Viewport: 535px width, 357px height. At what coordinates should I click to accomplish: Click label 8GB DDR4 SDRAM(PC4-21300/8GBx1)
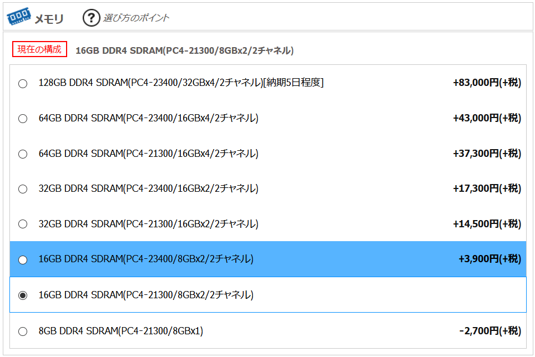[121, 331]
